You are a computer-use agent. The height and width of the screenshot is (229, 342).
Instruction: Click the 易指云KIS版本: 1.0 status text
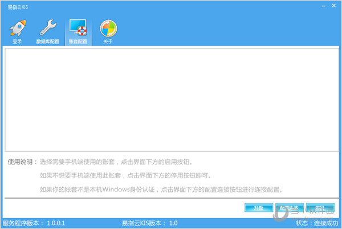click(149, 223)
